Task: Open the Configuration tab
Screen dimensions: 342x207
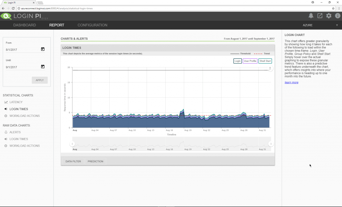Action: pos(93,25)
